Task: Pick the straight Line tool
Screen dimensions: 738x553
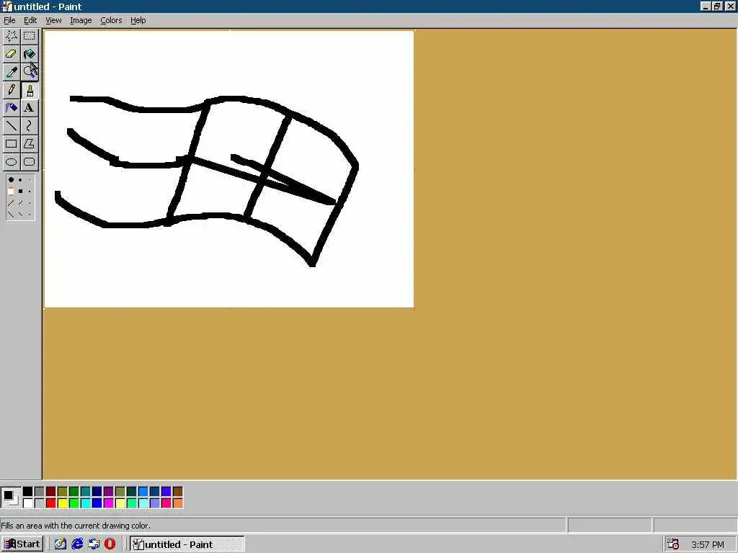Action: (12, 125)
